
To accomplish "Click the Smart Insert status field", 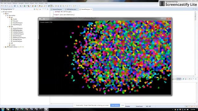I will 139,106.
